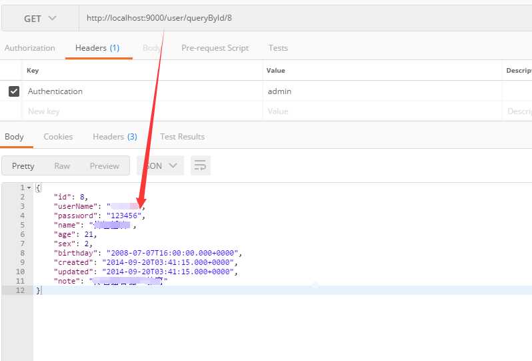532x361 pixels.
Task: Open the JSON format dropdown
Action: click(x=160, y=165)
